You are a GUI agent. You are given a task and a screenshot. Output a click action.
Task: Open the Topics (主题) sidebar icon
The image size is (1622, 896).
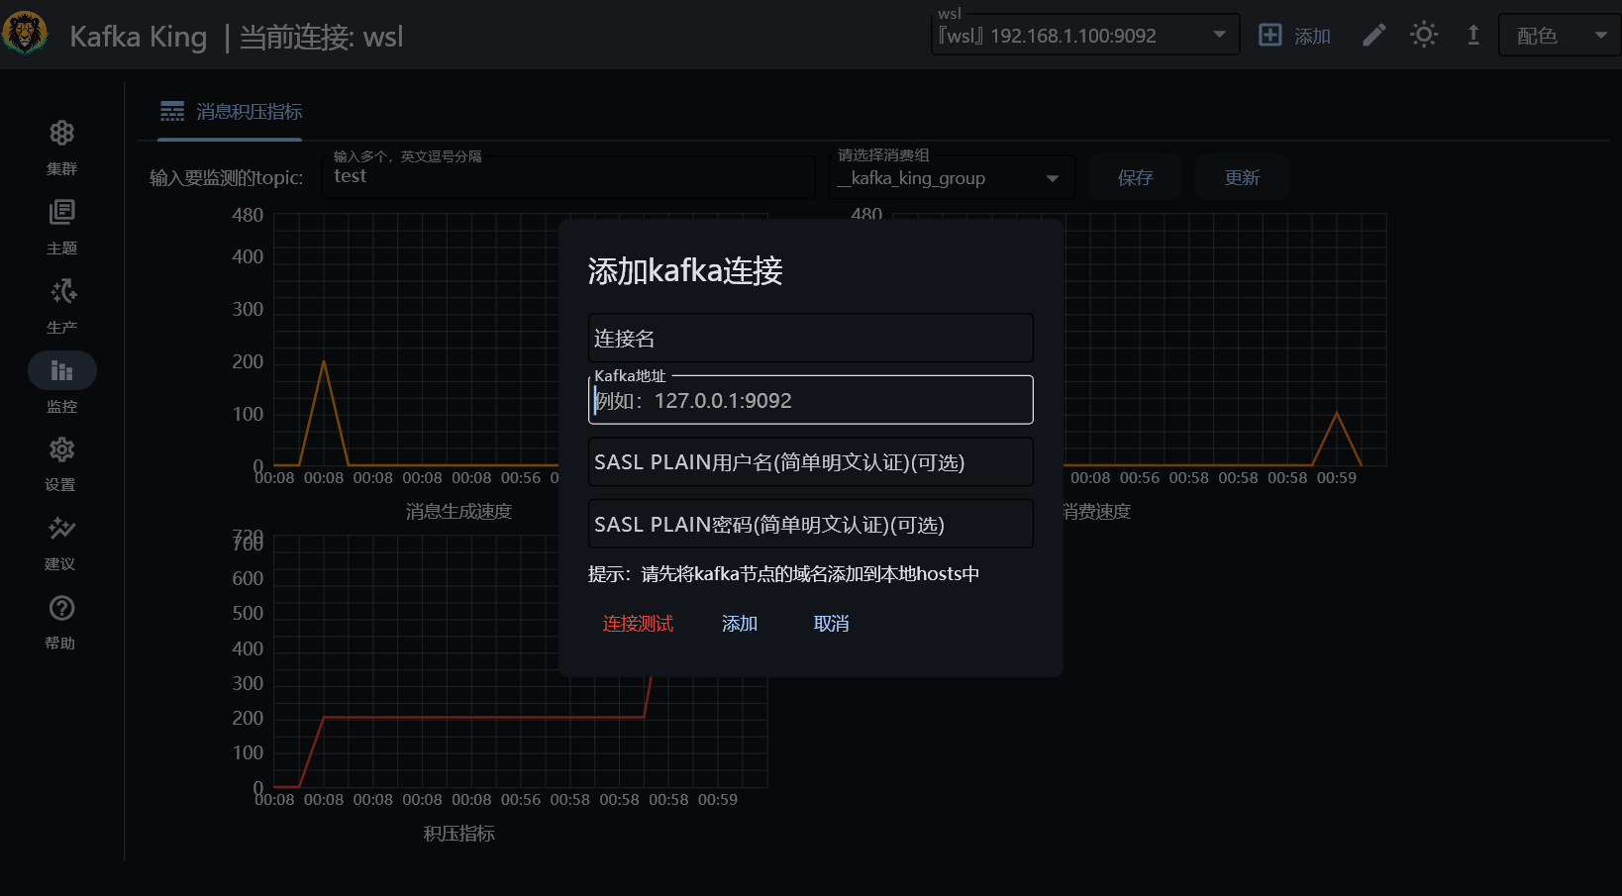61,213
